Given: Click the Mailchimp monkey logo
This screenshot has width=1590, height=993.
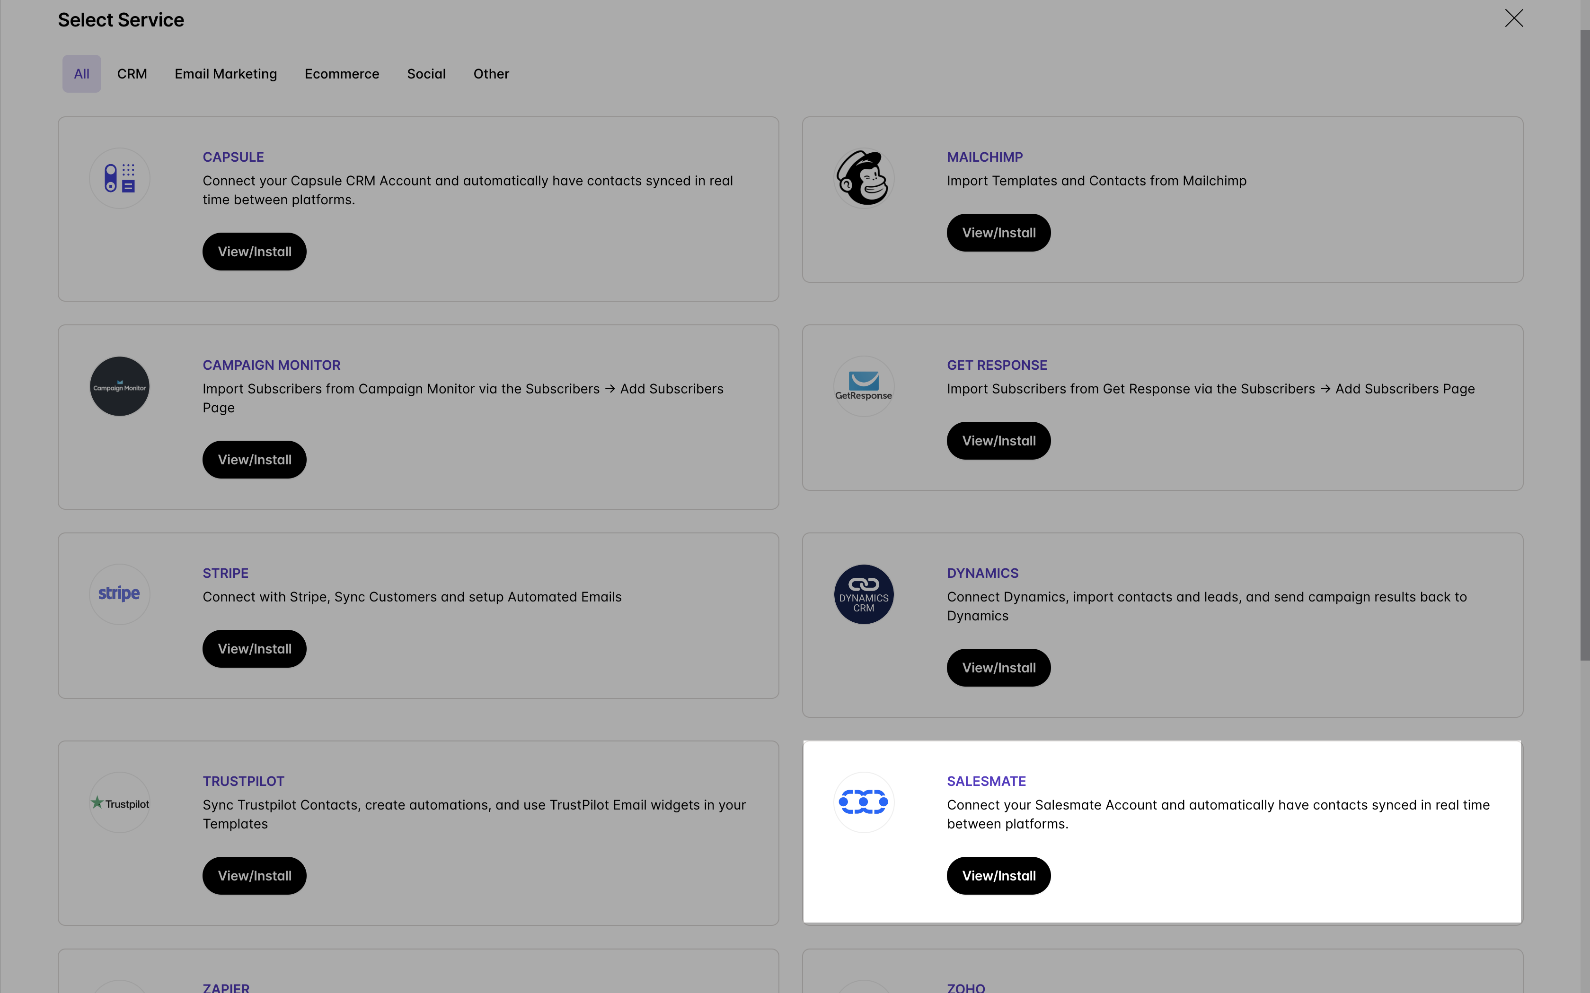Looking at the screenshot, I should click(863, 178).
